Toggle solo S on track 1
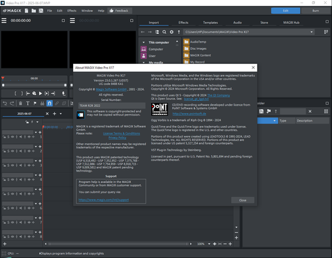Image resolution: width=332 pixels, height=258 pixels. (8, 137)
